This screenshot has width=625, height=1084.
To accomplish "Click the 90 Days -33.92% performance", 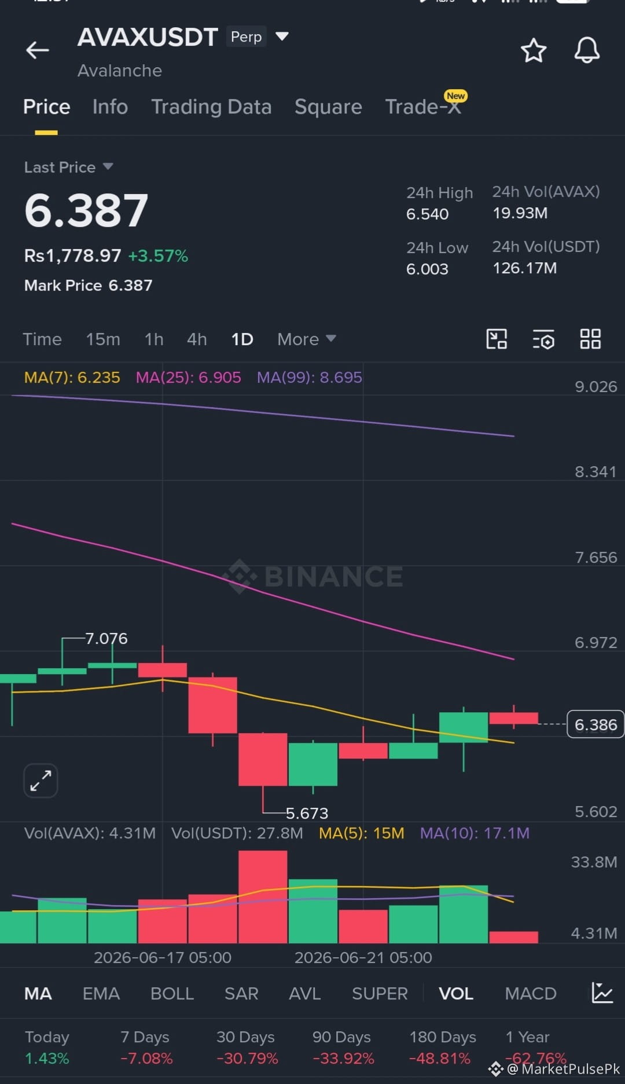I will [x=343, y=1048].
